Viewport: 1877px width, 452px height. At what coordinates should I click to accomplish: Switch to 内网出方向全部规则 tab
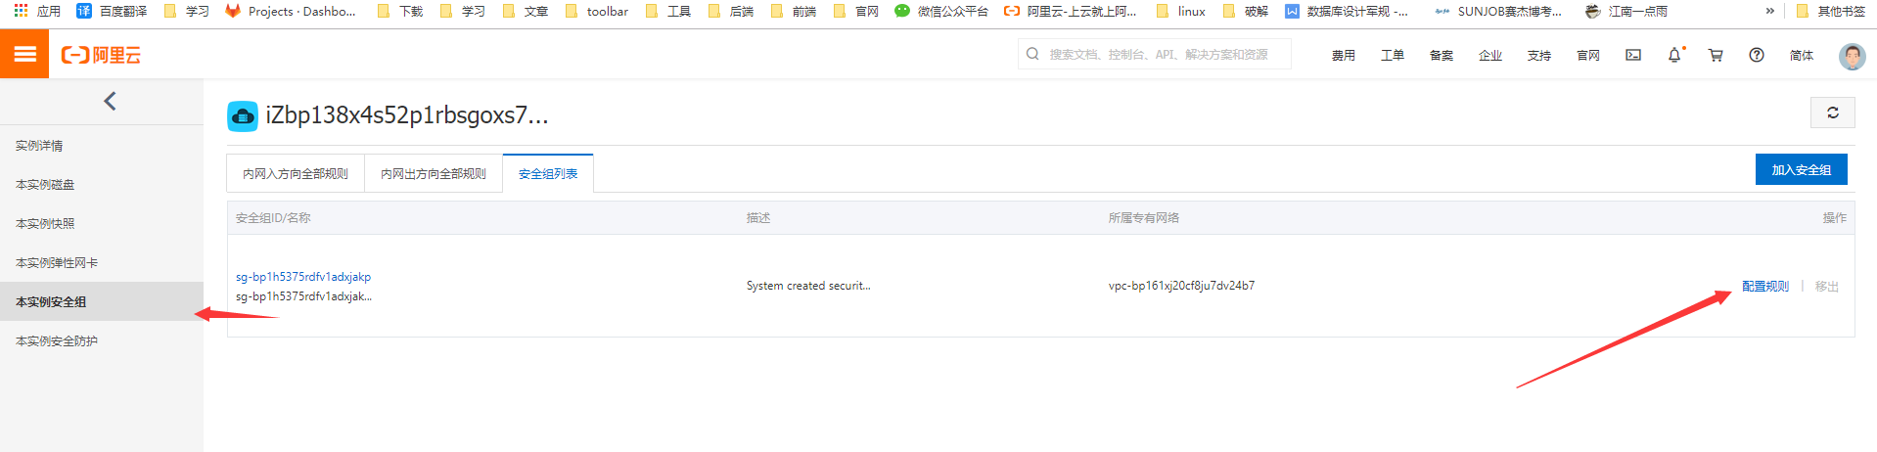click(x=434, y=173)
